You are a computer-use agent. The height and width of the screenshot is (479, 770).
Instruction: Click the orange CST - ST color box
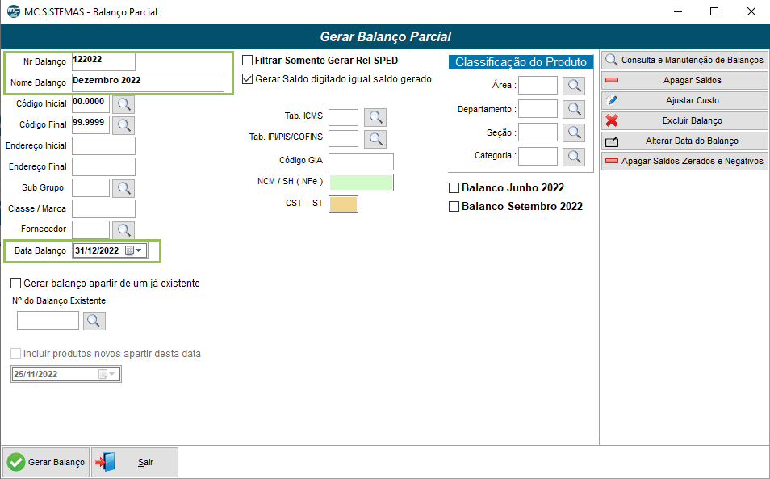(344, 204)
